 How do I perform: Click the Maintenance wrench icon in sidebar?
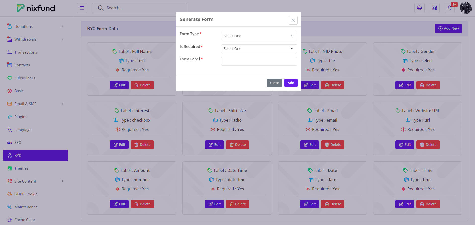click(x=10, y=207)
